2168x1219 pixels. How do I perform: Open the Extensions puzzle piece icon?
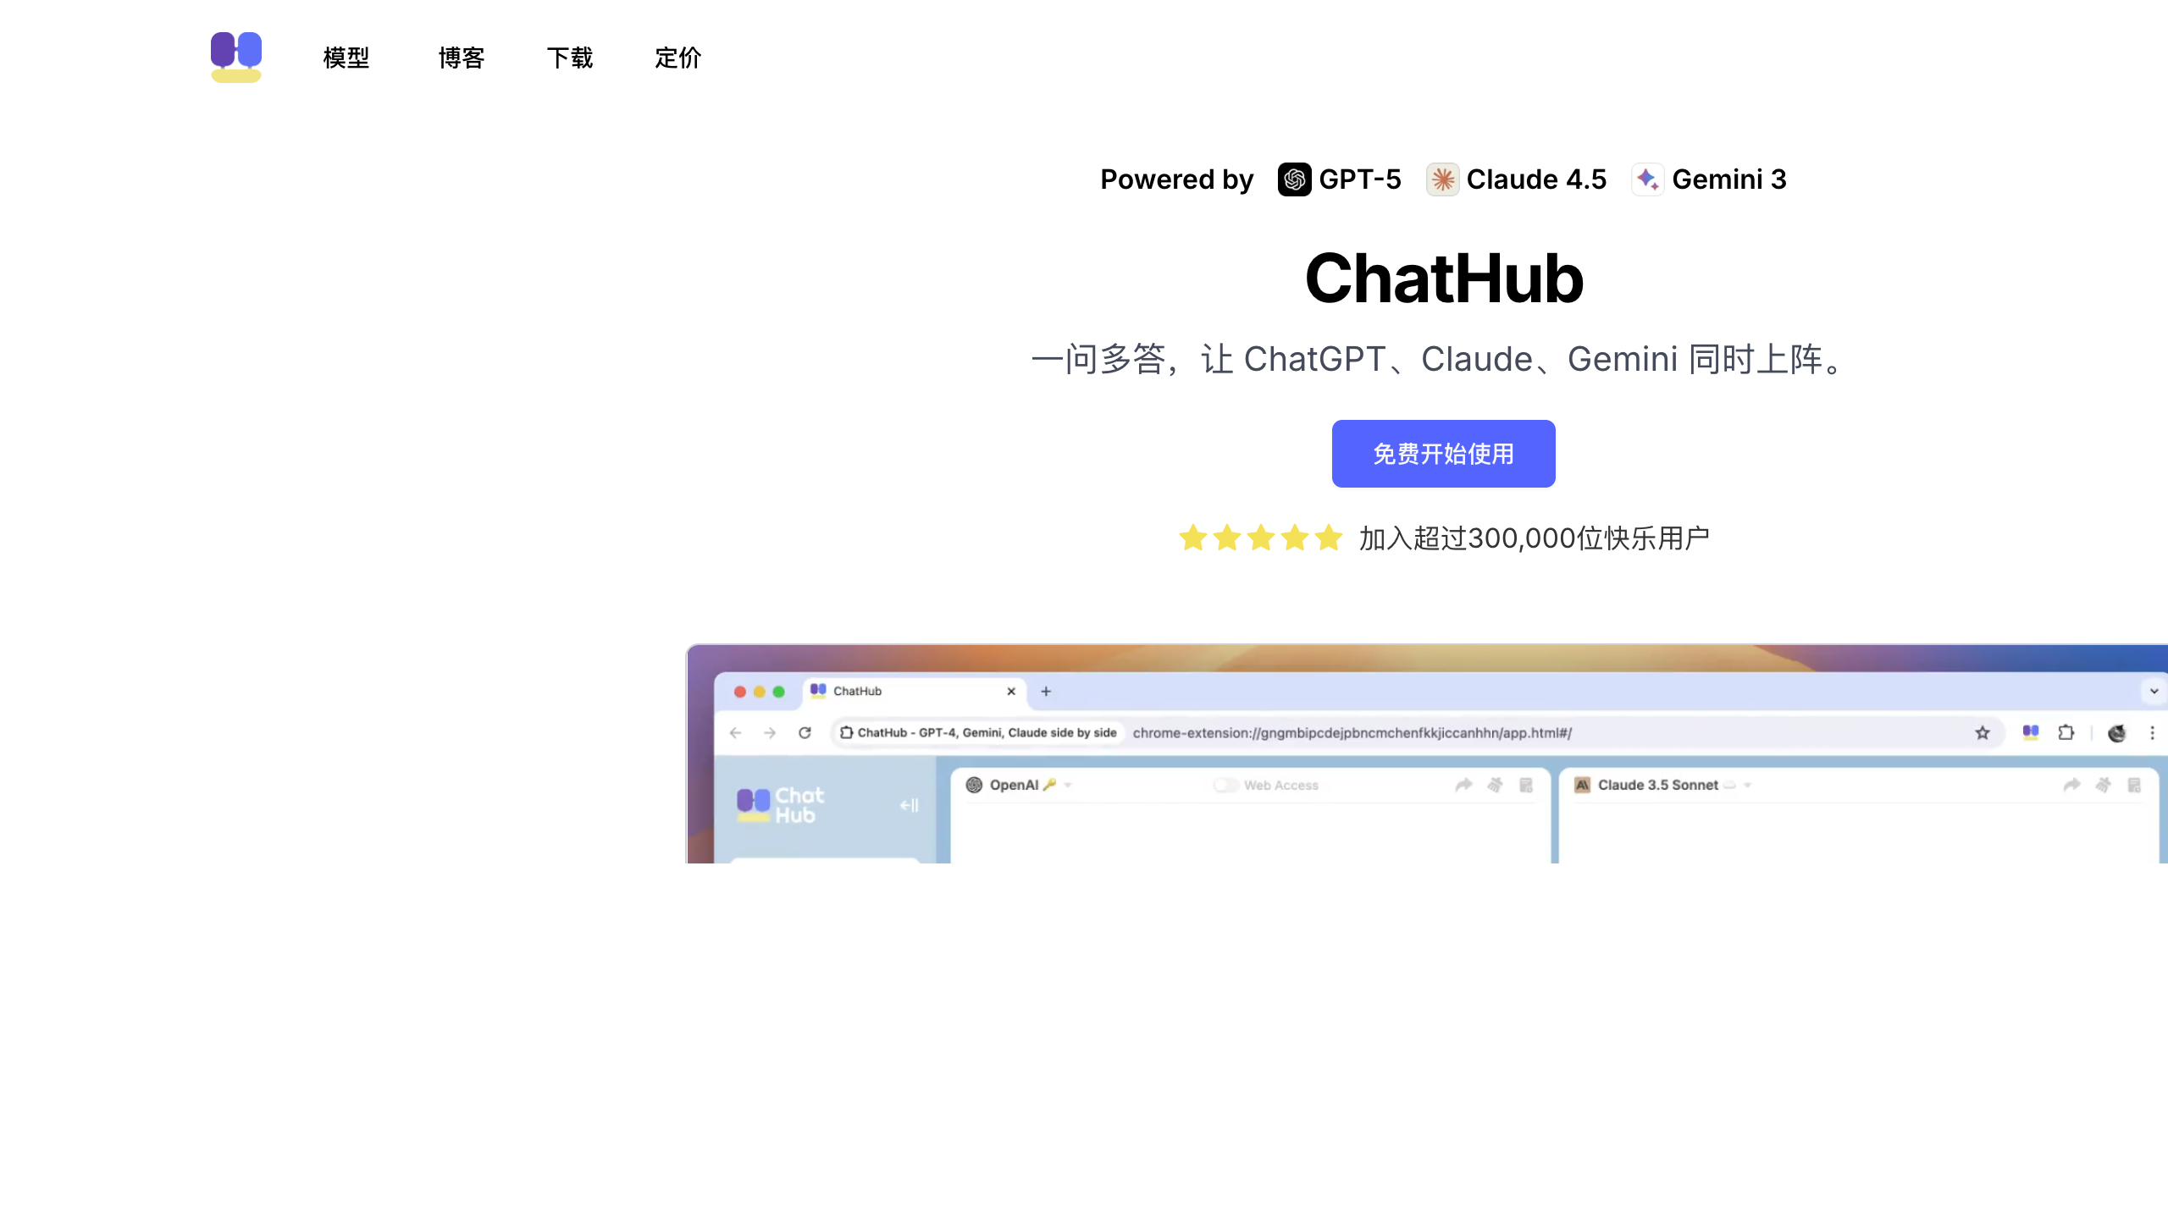pos(2066,733)
